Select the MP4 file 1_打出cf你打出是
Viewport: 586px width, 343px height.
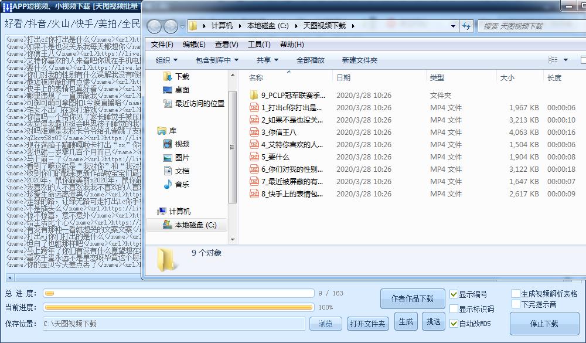[x=285, y=107]
